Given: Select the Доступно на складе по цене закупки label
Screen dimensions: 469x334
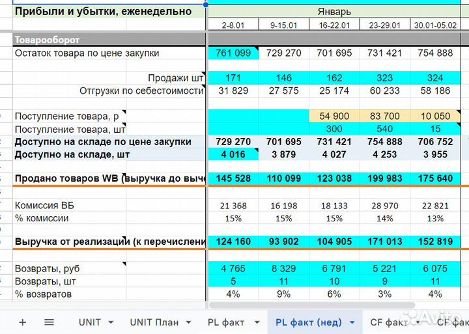Looking at the screenshot, I should point(103,142).
